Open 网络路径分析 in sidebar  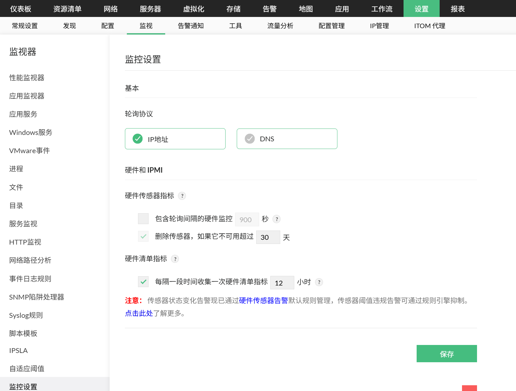coord(30,260)
